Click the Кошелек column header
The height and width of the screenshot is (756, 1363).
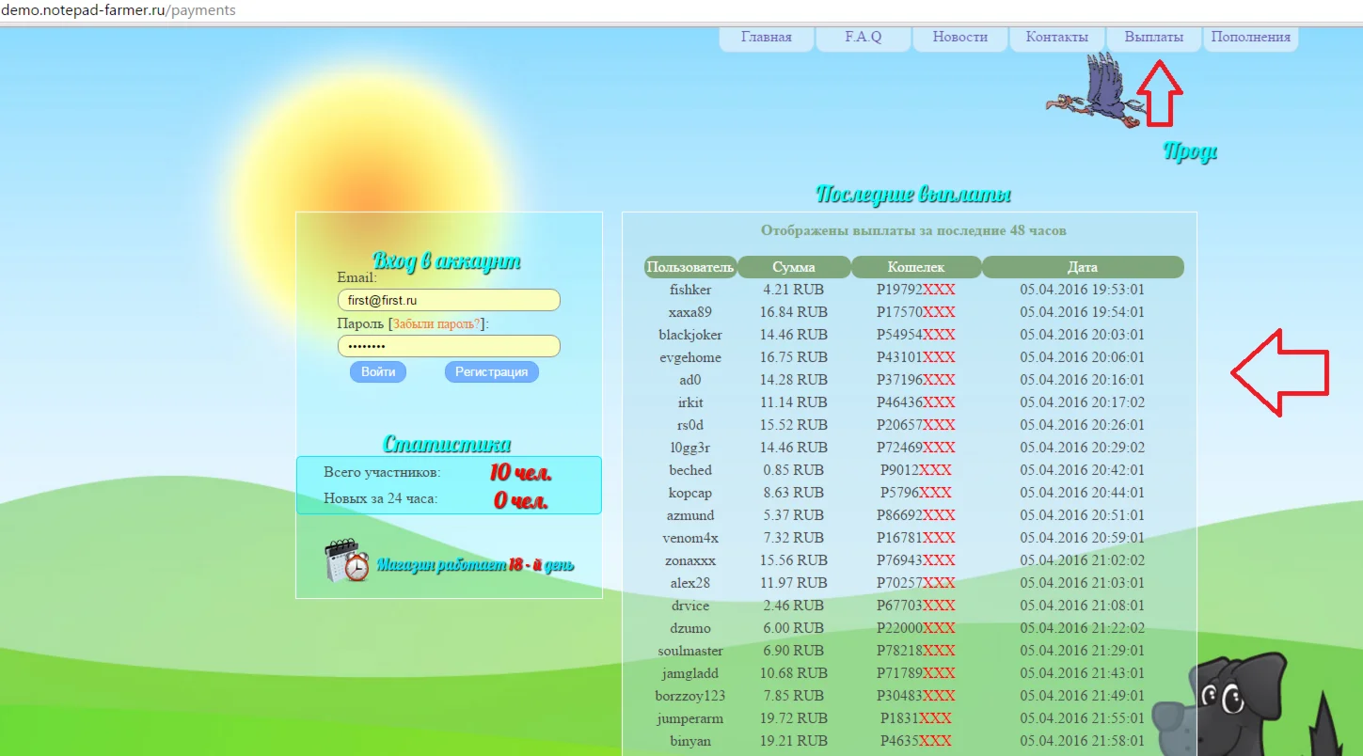tap(916, 267)
